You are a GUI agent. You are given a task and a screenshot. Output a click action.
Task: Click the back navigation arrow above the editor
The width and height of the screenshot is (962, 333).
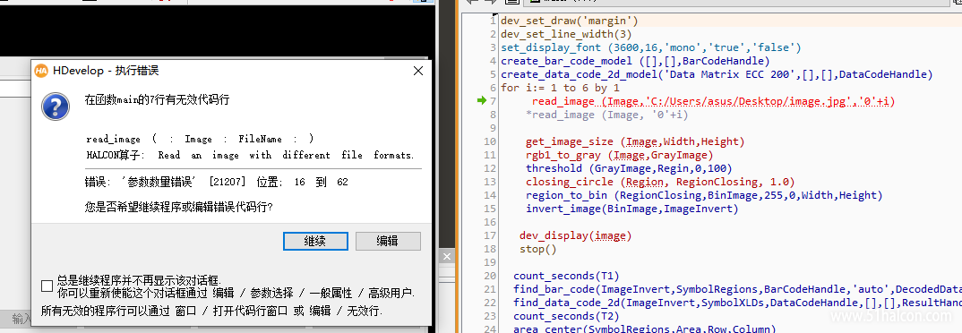tap(472, 2)
